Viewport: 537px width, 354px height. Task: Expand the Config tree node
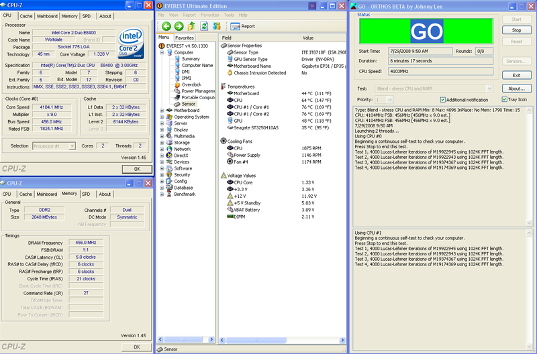(x=162, y=181)
